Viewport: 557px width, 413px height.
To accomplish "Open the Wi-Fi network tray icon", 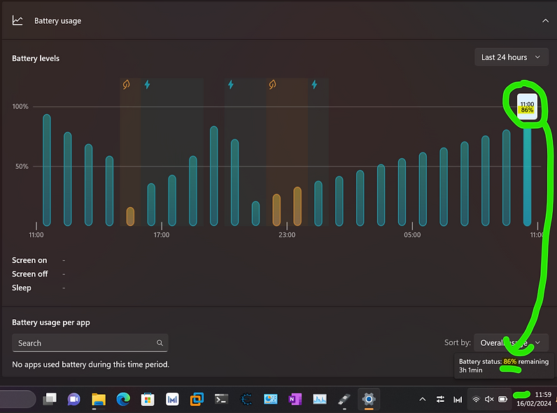I will coord(476,400).
